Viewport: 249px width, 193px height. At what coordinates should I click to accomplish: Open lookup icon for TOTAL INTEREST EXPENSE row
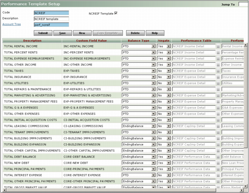pyautogui.click(x=218, y=175)
